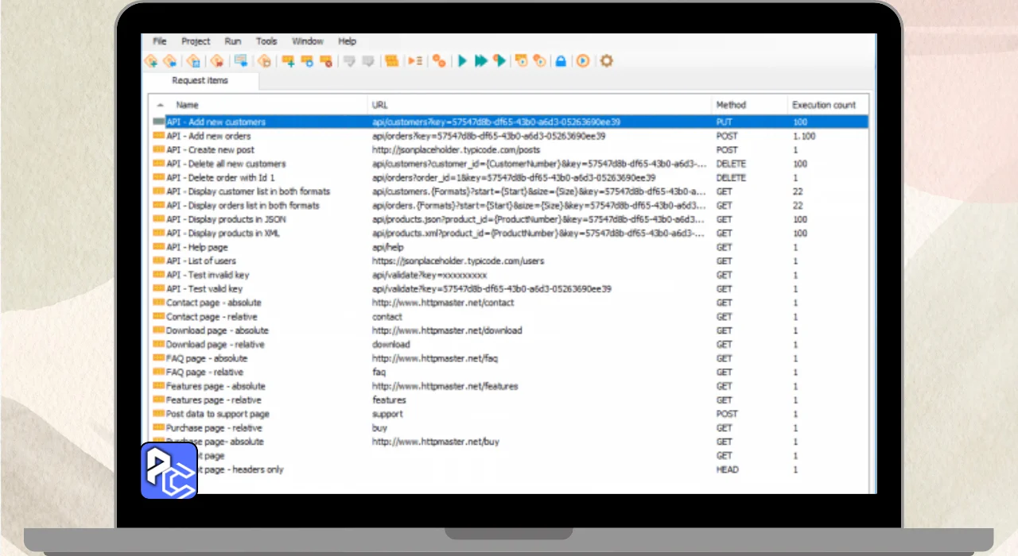
Task: Click the close project icon with red mark
Action: pos(217,61)
